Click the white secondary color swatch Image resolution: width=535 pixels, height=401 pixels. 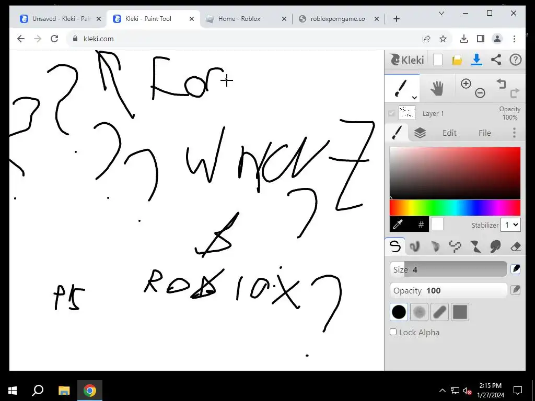[437, 224]
